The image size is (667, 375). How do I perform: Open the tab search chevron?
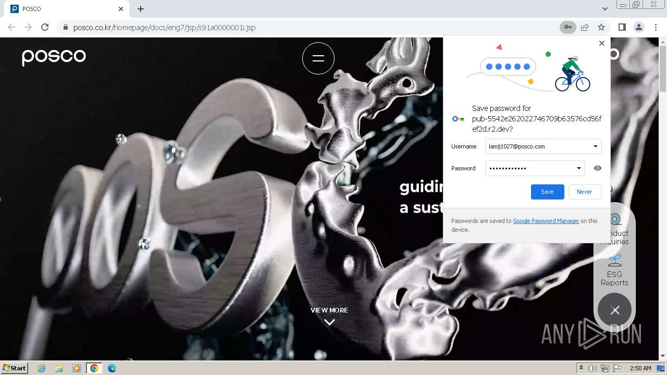pos(604,9)
